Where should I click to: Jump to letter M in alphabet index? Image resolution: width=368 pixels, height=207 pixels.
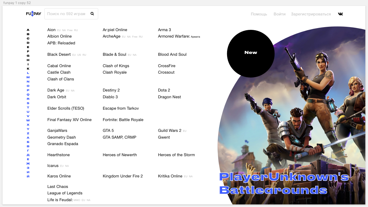click(28, 77)
